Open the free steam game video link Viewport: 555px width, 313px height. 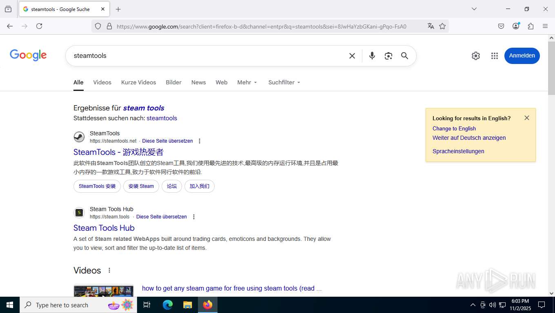(x=232, y=288)
